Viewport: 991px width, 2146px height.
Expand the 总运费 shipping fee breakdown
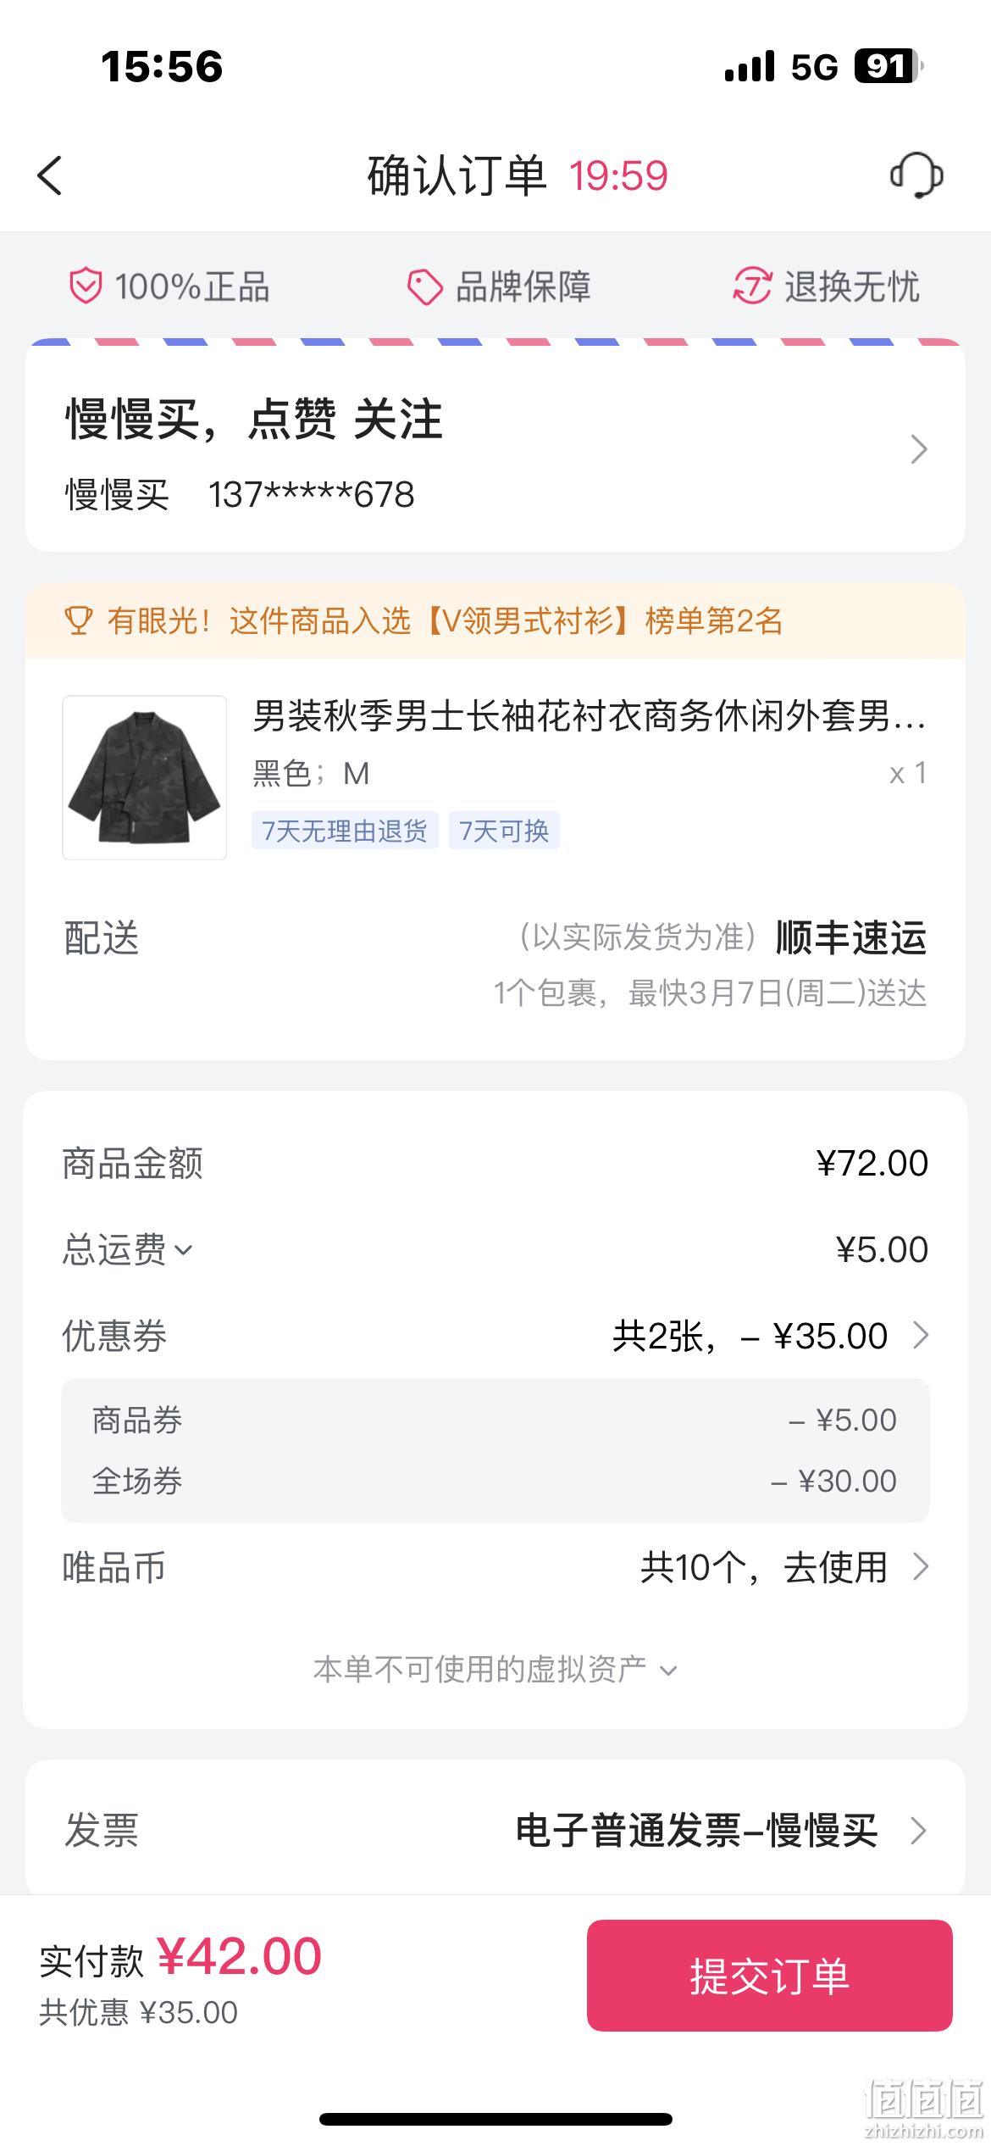[x=127, y=1249]
